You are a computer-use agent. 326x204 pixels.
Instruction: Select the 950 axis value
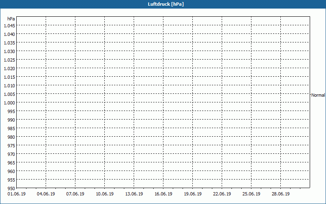click(12, 188)
